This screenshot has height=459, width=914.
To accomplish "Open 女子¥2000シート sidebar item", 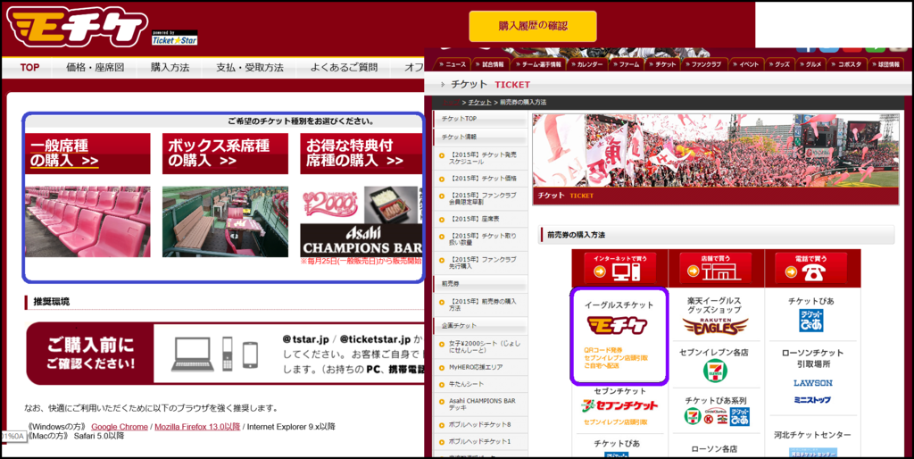I will click(x=479, y=346).
